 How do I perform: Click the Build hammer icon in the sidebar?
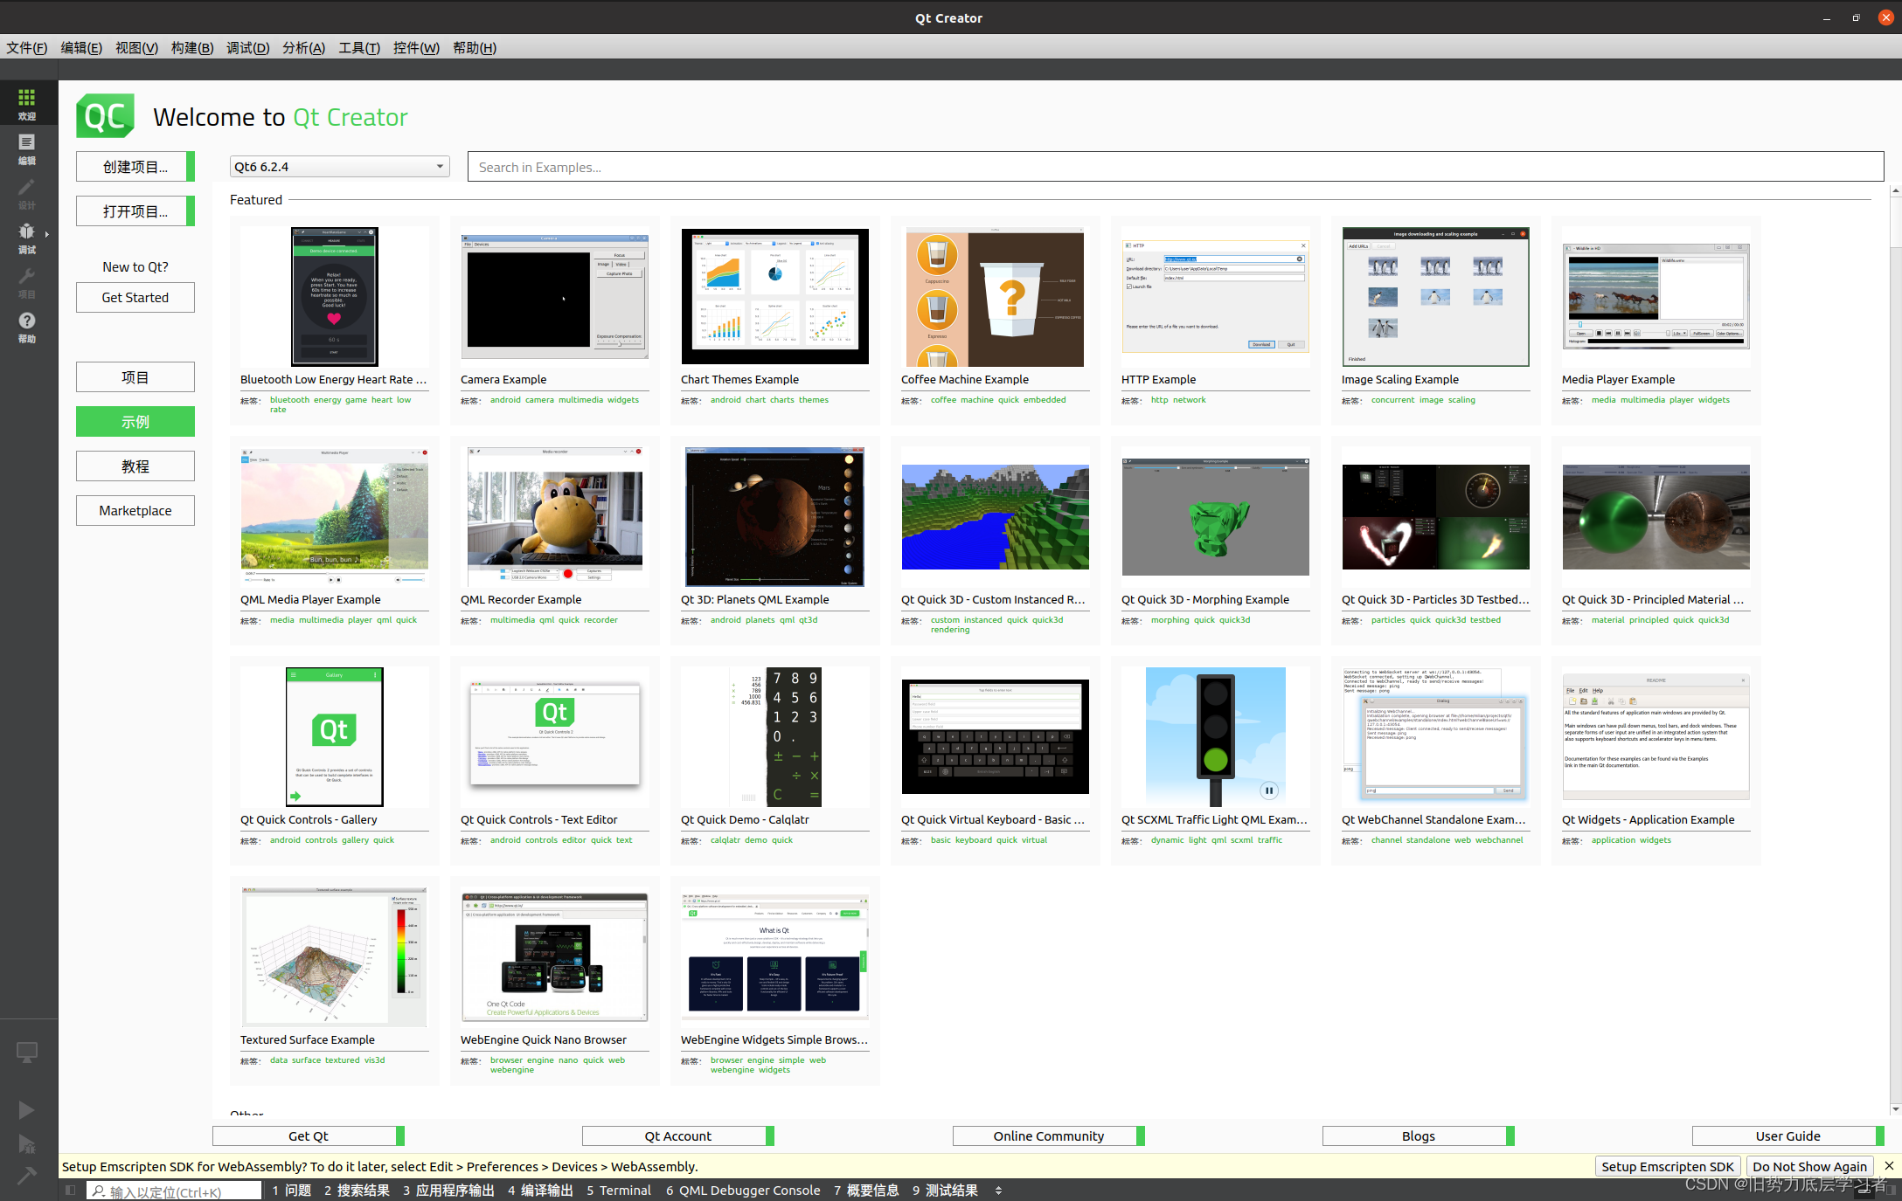pyautogui.click(x=27, y=1176)
